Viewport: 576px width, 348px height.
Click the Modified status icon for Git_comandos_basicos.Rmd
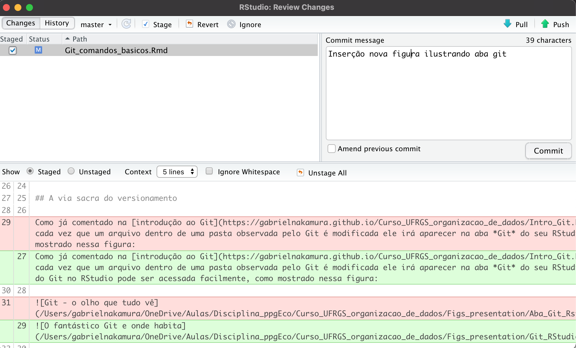(38, 50)
